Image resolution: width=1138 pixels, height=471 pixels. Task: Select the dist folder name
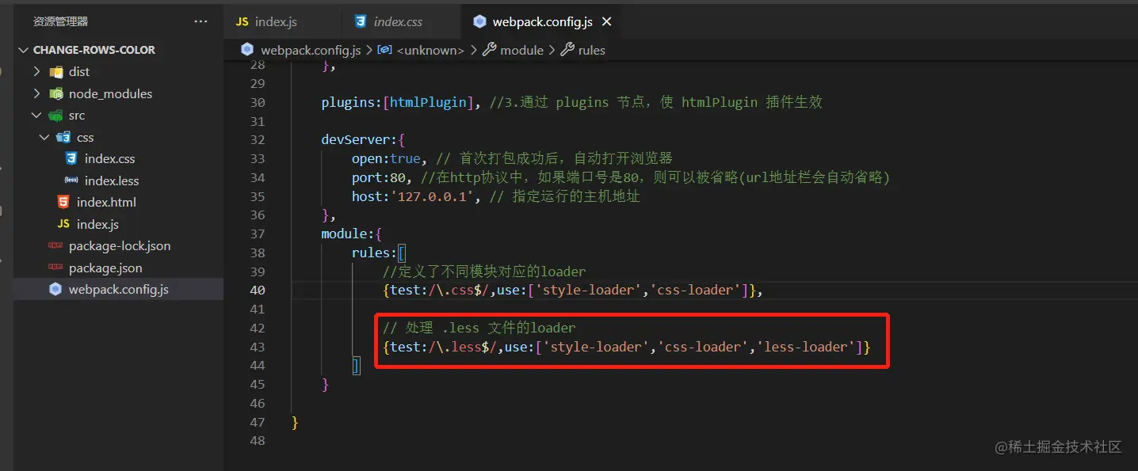79,71
